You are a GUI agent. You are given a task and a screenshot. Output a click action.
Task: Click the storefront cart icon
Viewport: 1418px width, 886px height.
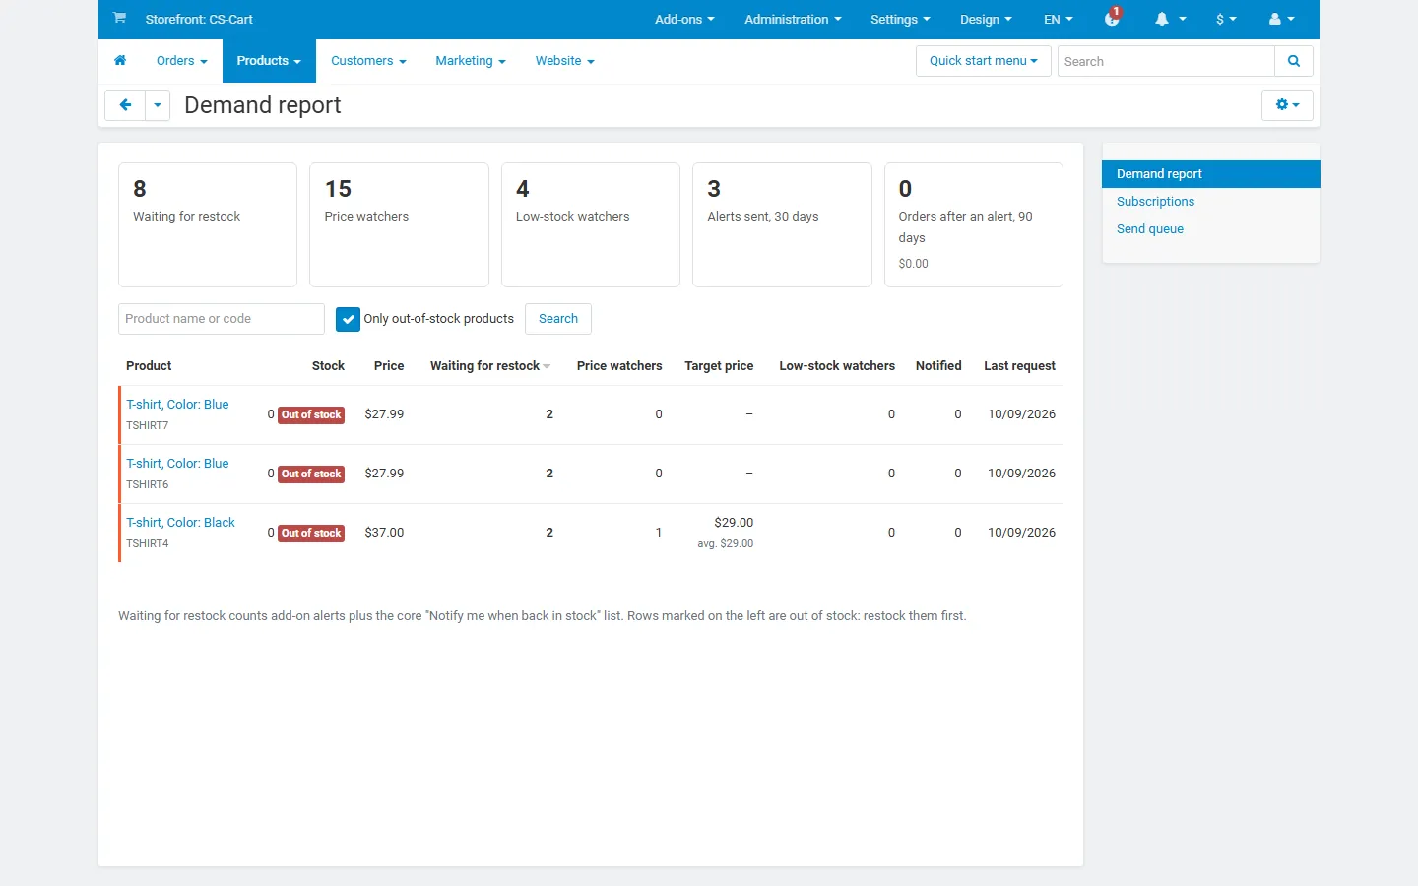(x=119, y=18)
